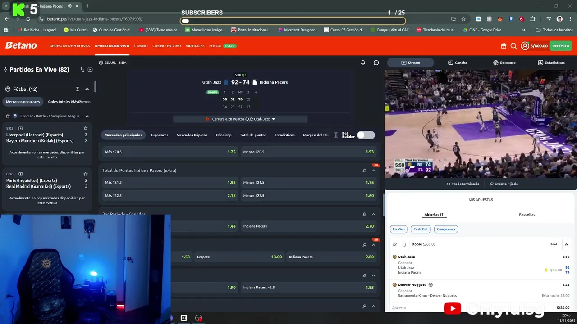Favorite the Paris vs Real Madrid match

point(86,174)
